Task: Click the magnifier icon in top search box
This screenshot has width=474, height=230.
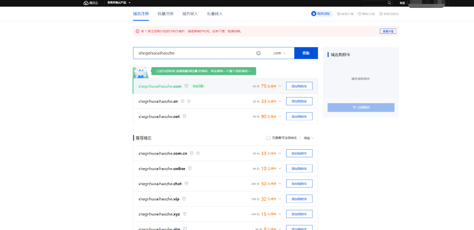Action: click(389, 3)
